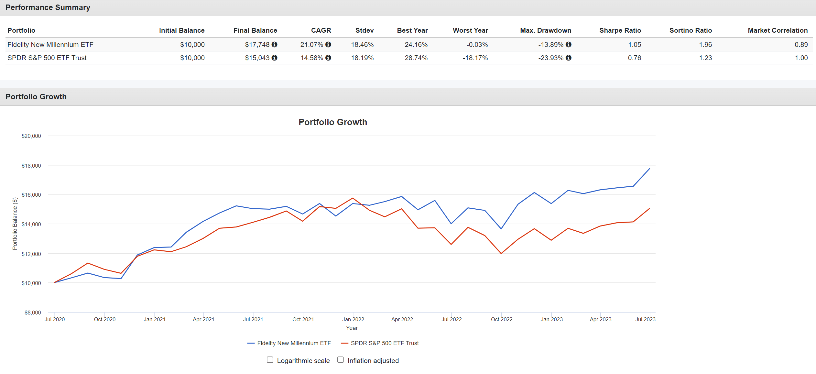Click the -18.17% worst year value

tap(475, 58)
